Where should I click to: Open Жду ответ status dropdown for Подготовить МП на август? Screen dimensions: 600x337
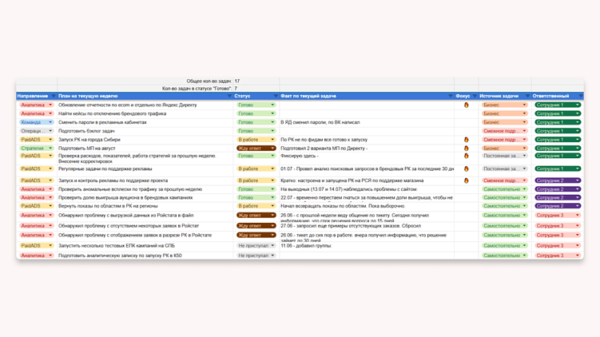coord(256,148)
